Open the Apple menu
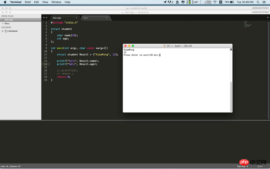 5,2
